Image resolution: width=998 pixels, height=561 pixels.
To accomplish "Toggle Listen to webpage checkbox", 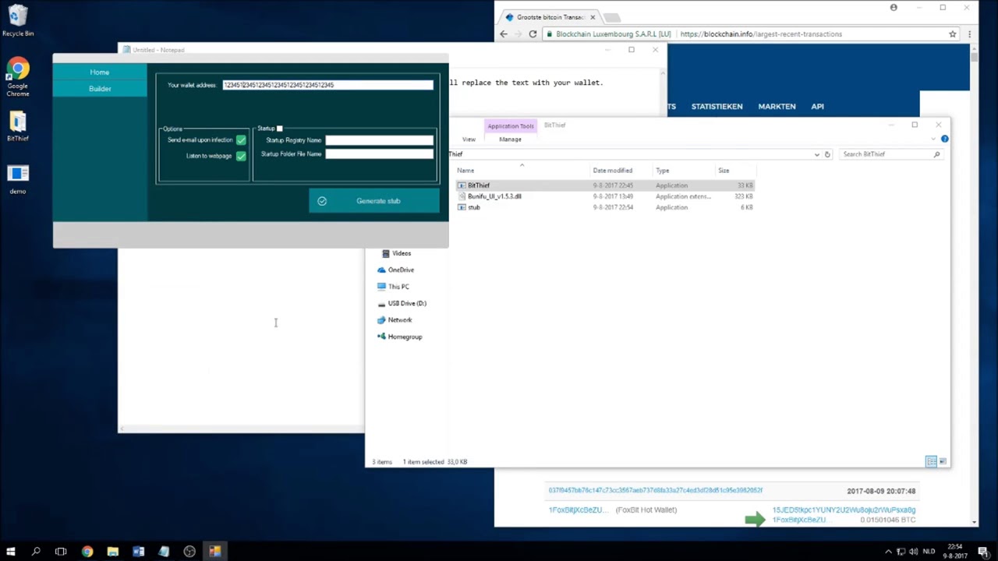I will (x=241, y=156).
